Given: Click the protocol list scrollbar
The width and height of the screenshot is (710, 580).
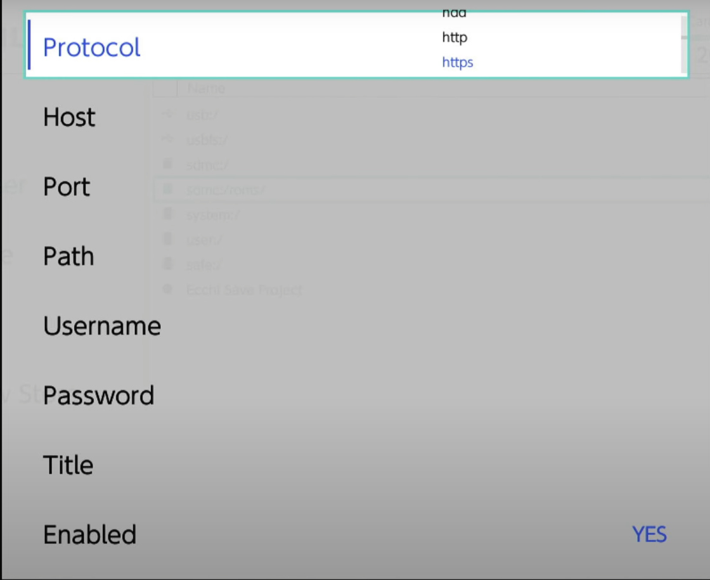Looking at the screenshot, I should 684,44.
